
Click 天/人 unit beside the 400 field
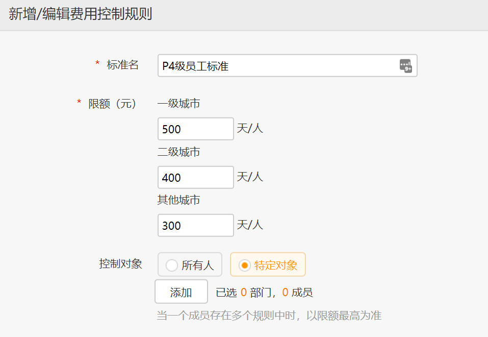tap(250, 177)
